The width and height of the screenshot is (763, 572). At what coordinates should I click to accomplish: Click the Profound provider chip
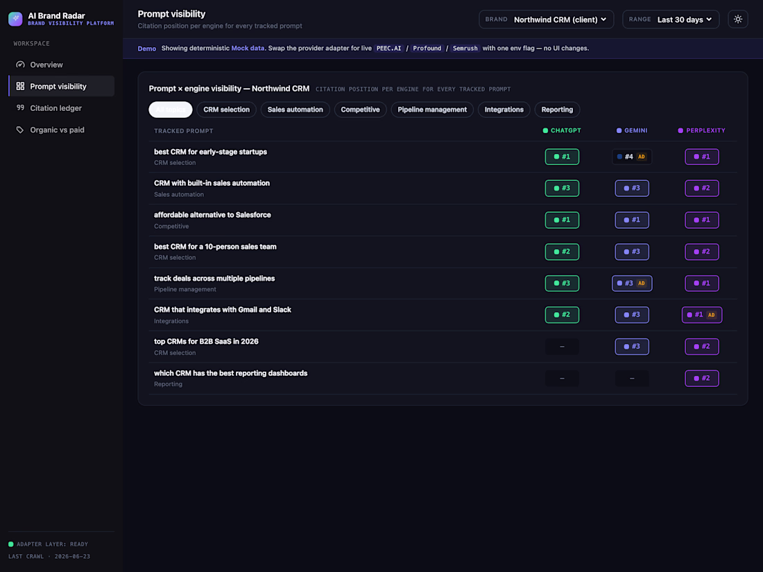pyautogui.click(x=427, y=48)
